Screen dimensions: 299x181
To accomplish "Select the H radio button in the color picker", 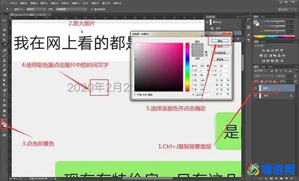I will [192, 66].
